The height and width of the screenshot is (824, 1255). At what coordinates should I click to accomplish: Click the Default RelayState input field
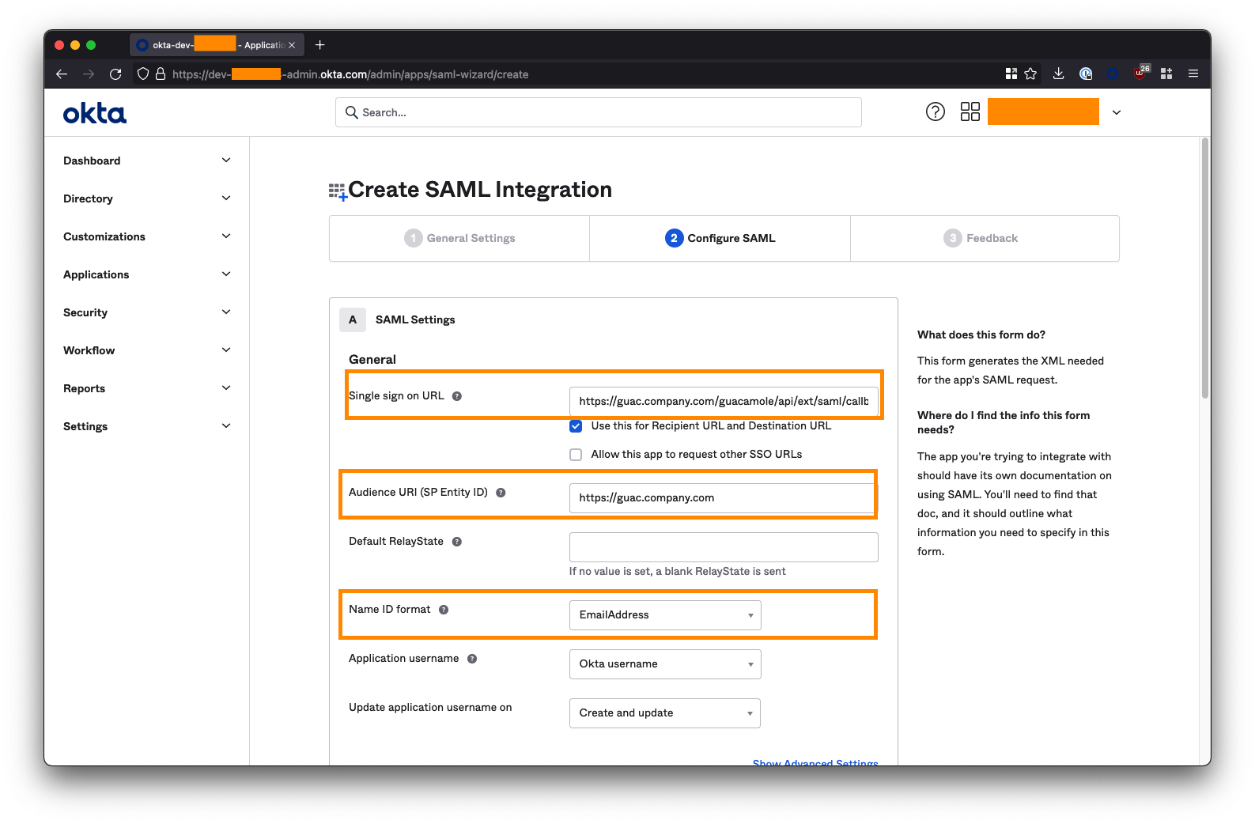pyautogui.click(x=724, y=547)
